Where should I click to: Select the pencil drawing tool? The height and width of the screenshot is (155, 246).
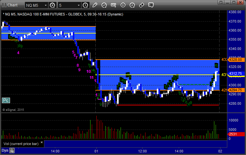[x=95, y=5]
